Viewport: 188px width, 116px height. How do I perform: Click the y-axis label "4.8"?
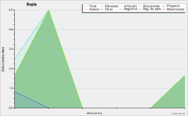point(11,29)
